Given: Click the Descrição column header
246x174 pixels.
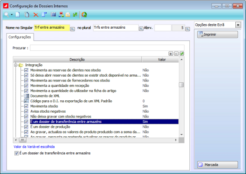Looking at the screenshot, I should [77, 59].
